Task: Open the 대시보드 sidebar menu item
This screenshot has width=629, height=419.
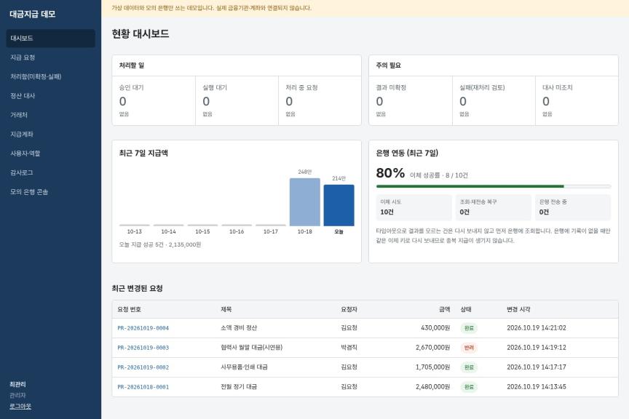Action: [50, 38]
